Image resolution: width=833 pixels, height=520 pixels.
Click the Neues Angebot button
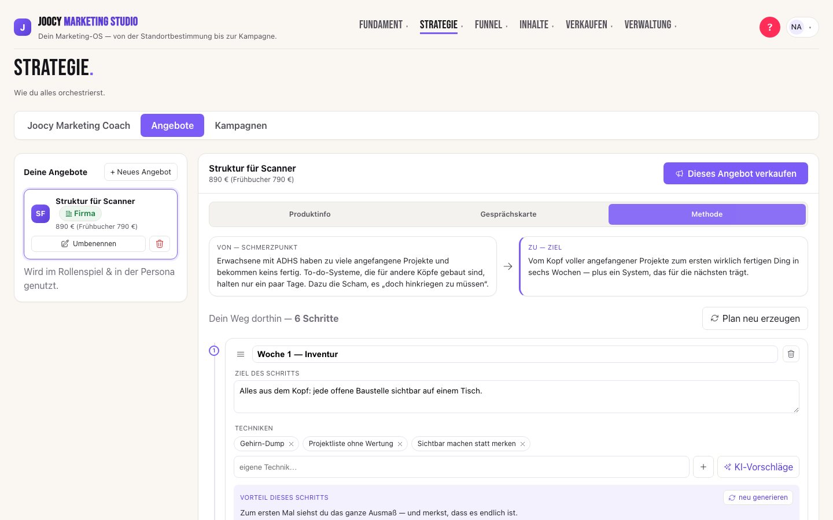click(x=141, y=172)
